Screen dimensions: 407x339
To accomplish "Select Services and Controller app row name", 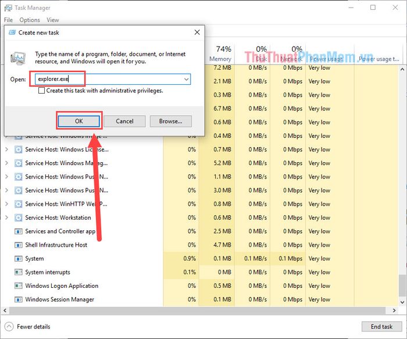I will 60,231.
